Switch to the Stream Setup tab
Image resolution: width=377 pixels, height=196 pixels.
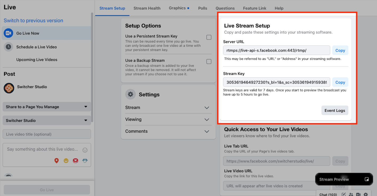(x=112, y=8)
